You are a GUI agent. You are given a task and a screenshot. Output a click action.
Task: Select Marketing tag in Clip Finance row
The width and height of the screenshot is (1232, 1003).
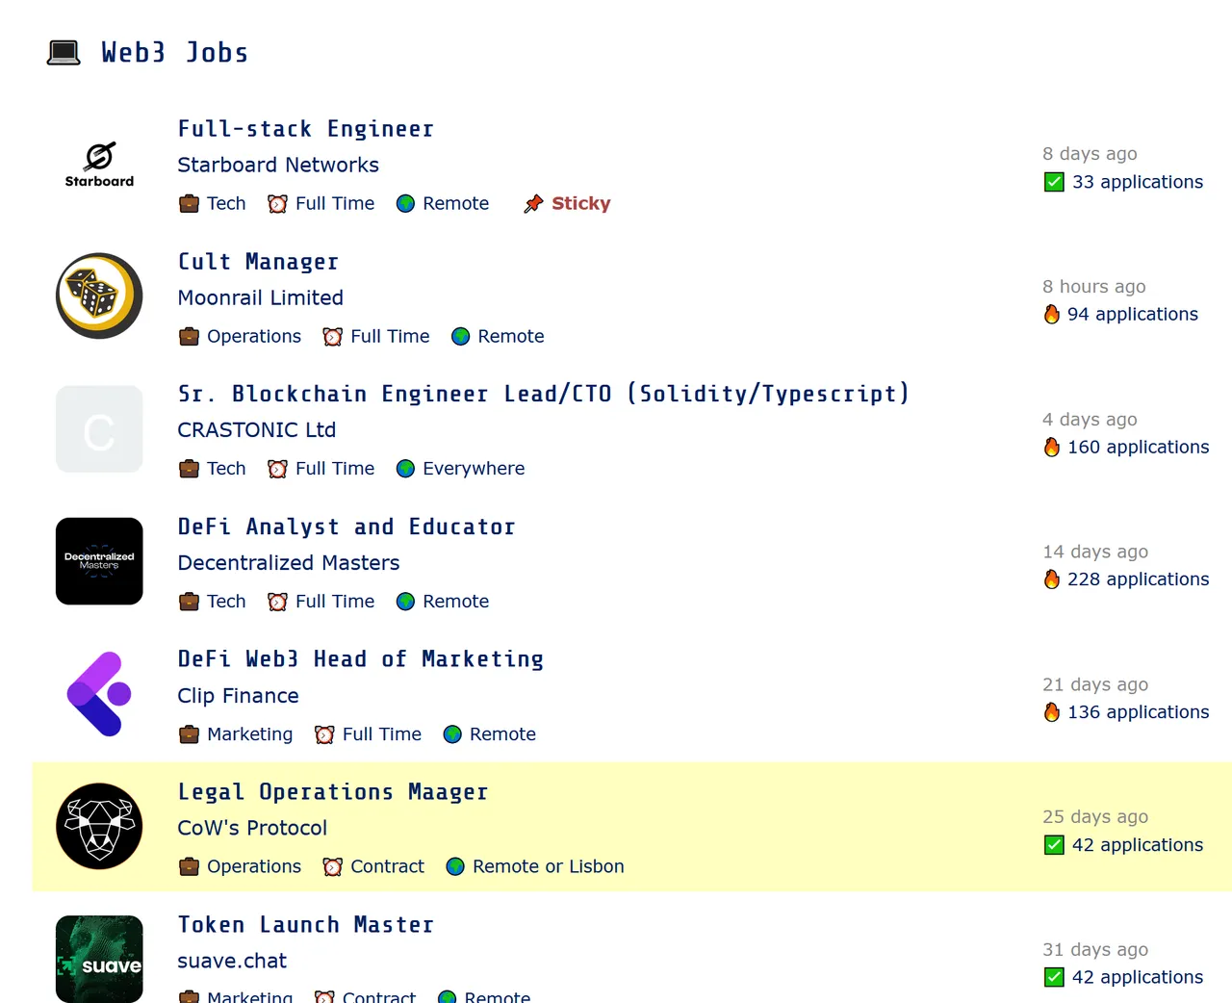[249, 734]
